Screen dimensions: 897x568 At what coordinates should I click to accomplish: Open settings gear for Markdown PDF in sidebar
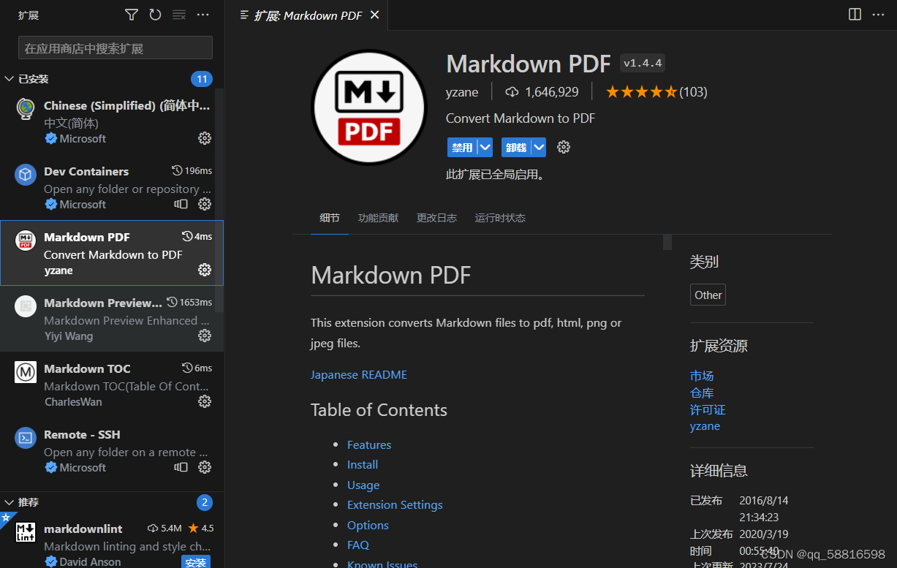coord(204,270)
